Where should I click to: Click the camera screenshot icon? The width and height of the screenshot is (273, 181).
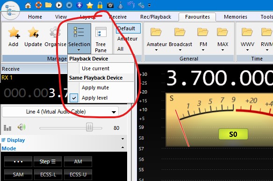[x=110, y=6]
